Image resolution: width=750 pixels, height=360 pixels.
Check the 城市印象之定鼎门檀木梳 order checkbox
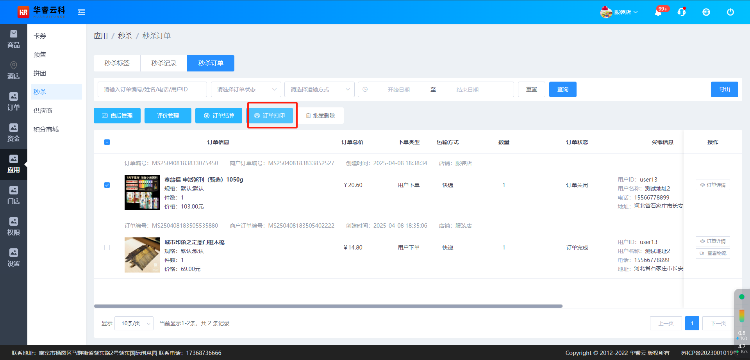[x=107, y=248]
